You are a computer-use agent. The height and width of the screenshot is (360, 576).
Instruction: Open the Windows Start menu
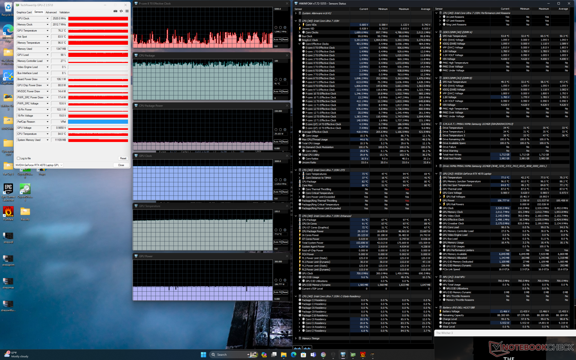click(x=203, y=355)
